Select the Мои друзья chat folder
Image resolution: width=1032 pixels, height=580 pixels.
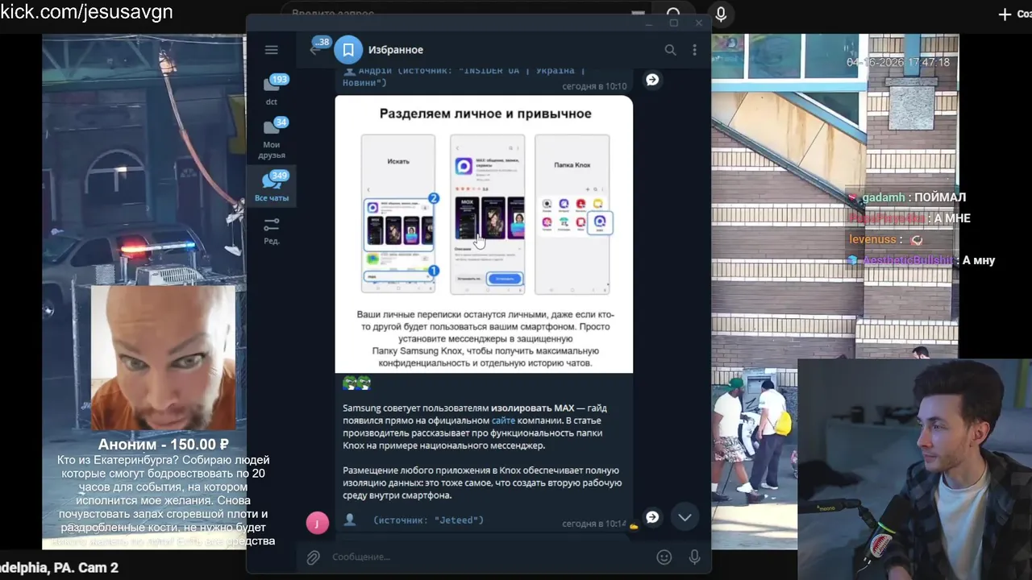coord(272,139)
